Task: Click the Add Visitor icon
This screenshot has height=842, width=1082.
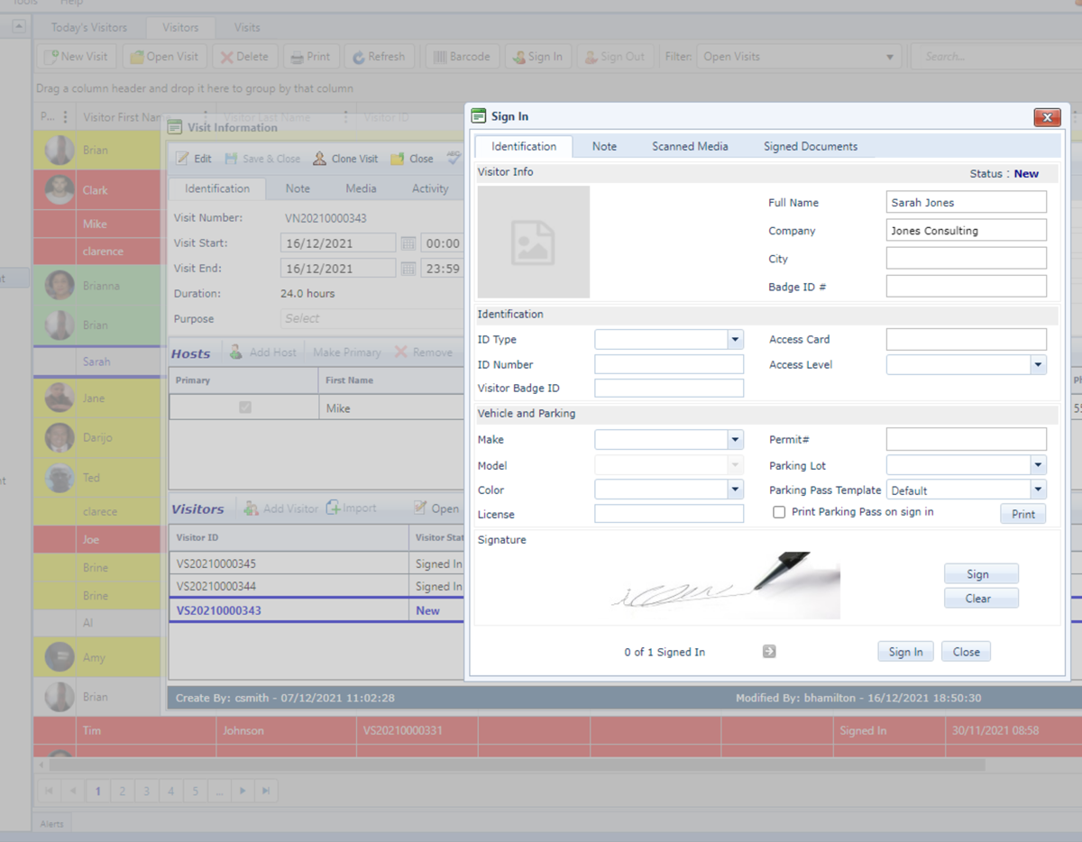Action: click(x=251, y=508)
